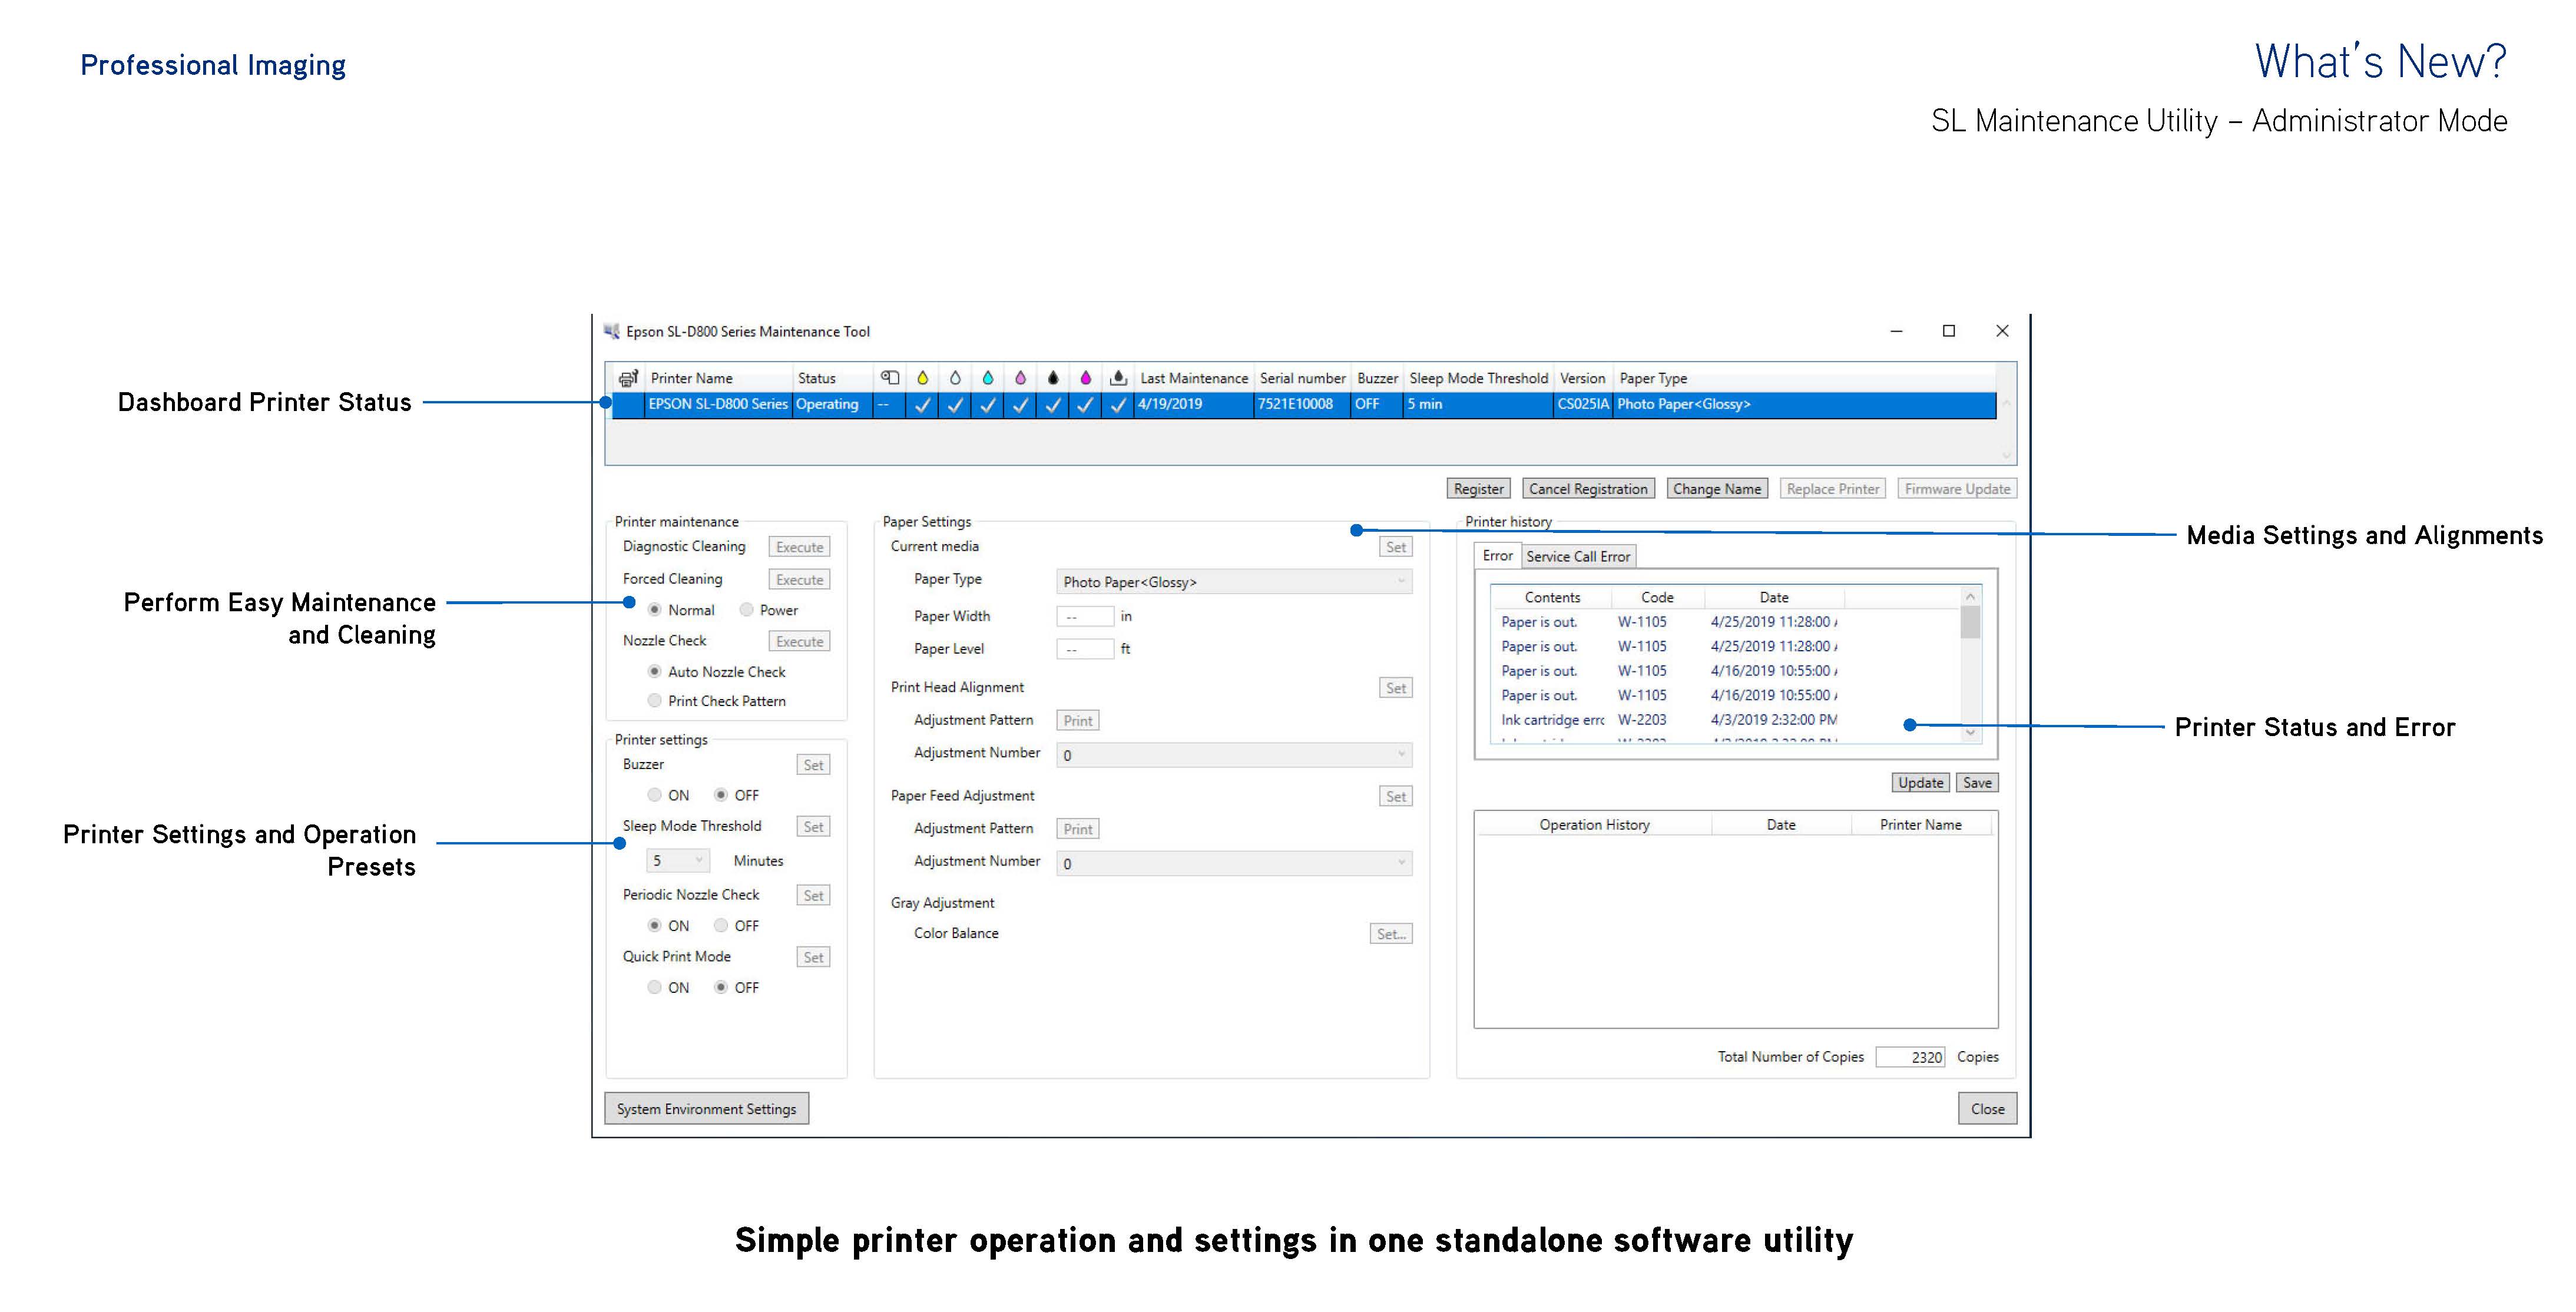The image size is (2576, 1312).
Task: Switch to the Service Call Error tab
Action: (x=1577, y=556)
